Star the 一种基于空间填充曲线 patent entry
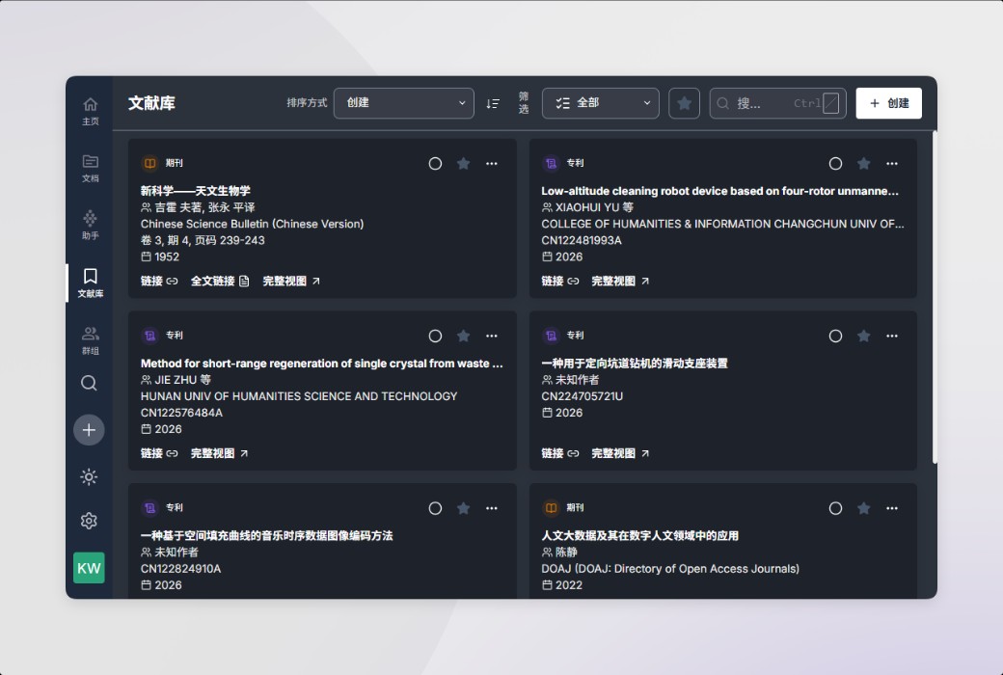The image size is (1003, 675). coord(463,508)
